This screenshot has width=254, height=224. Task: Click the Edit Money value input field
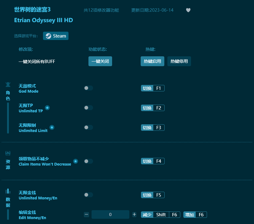(110, 214)
